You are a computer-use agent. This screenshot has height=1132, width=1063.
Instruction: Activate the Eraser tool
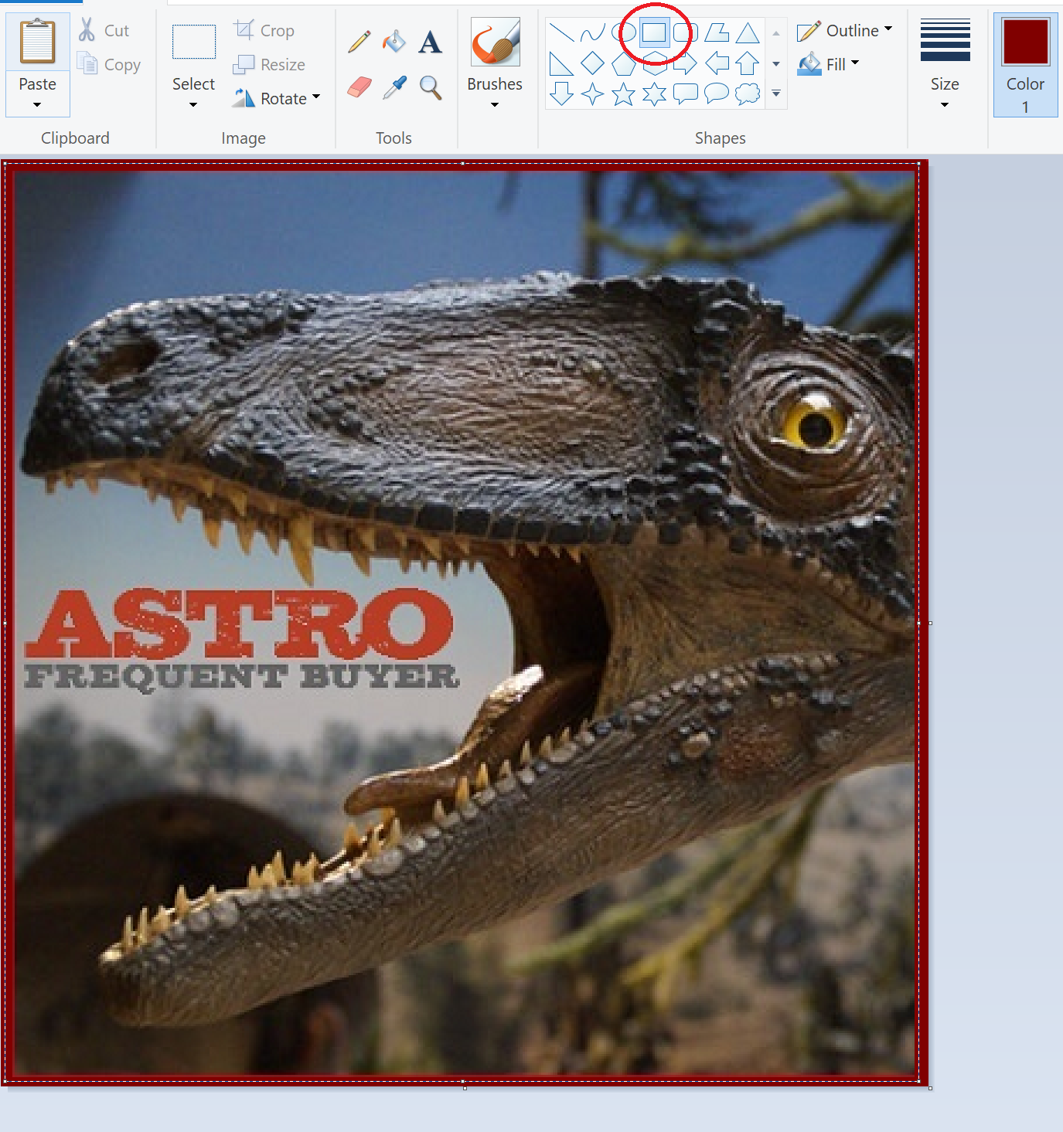359,87
